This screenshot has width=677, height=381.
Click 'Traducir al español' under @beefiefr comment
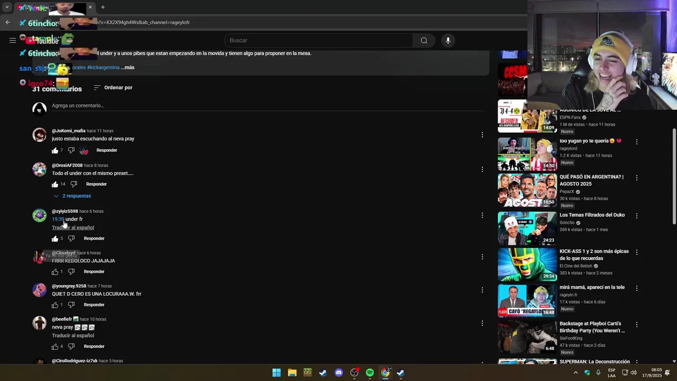click(73, 335)
